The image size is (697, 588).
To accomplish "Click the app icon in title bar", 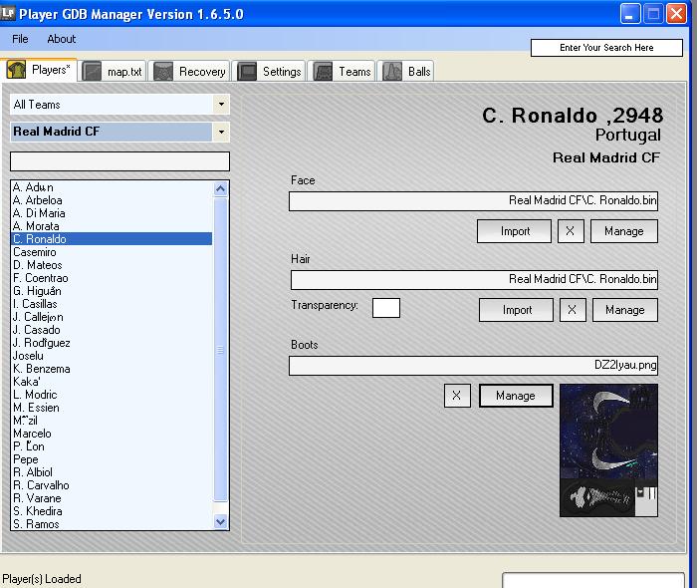I will (x=8, y=12).
